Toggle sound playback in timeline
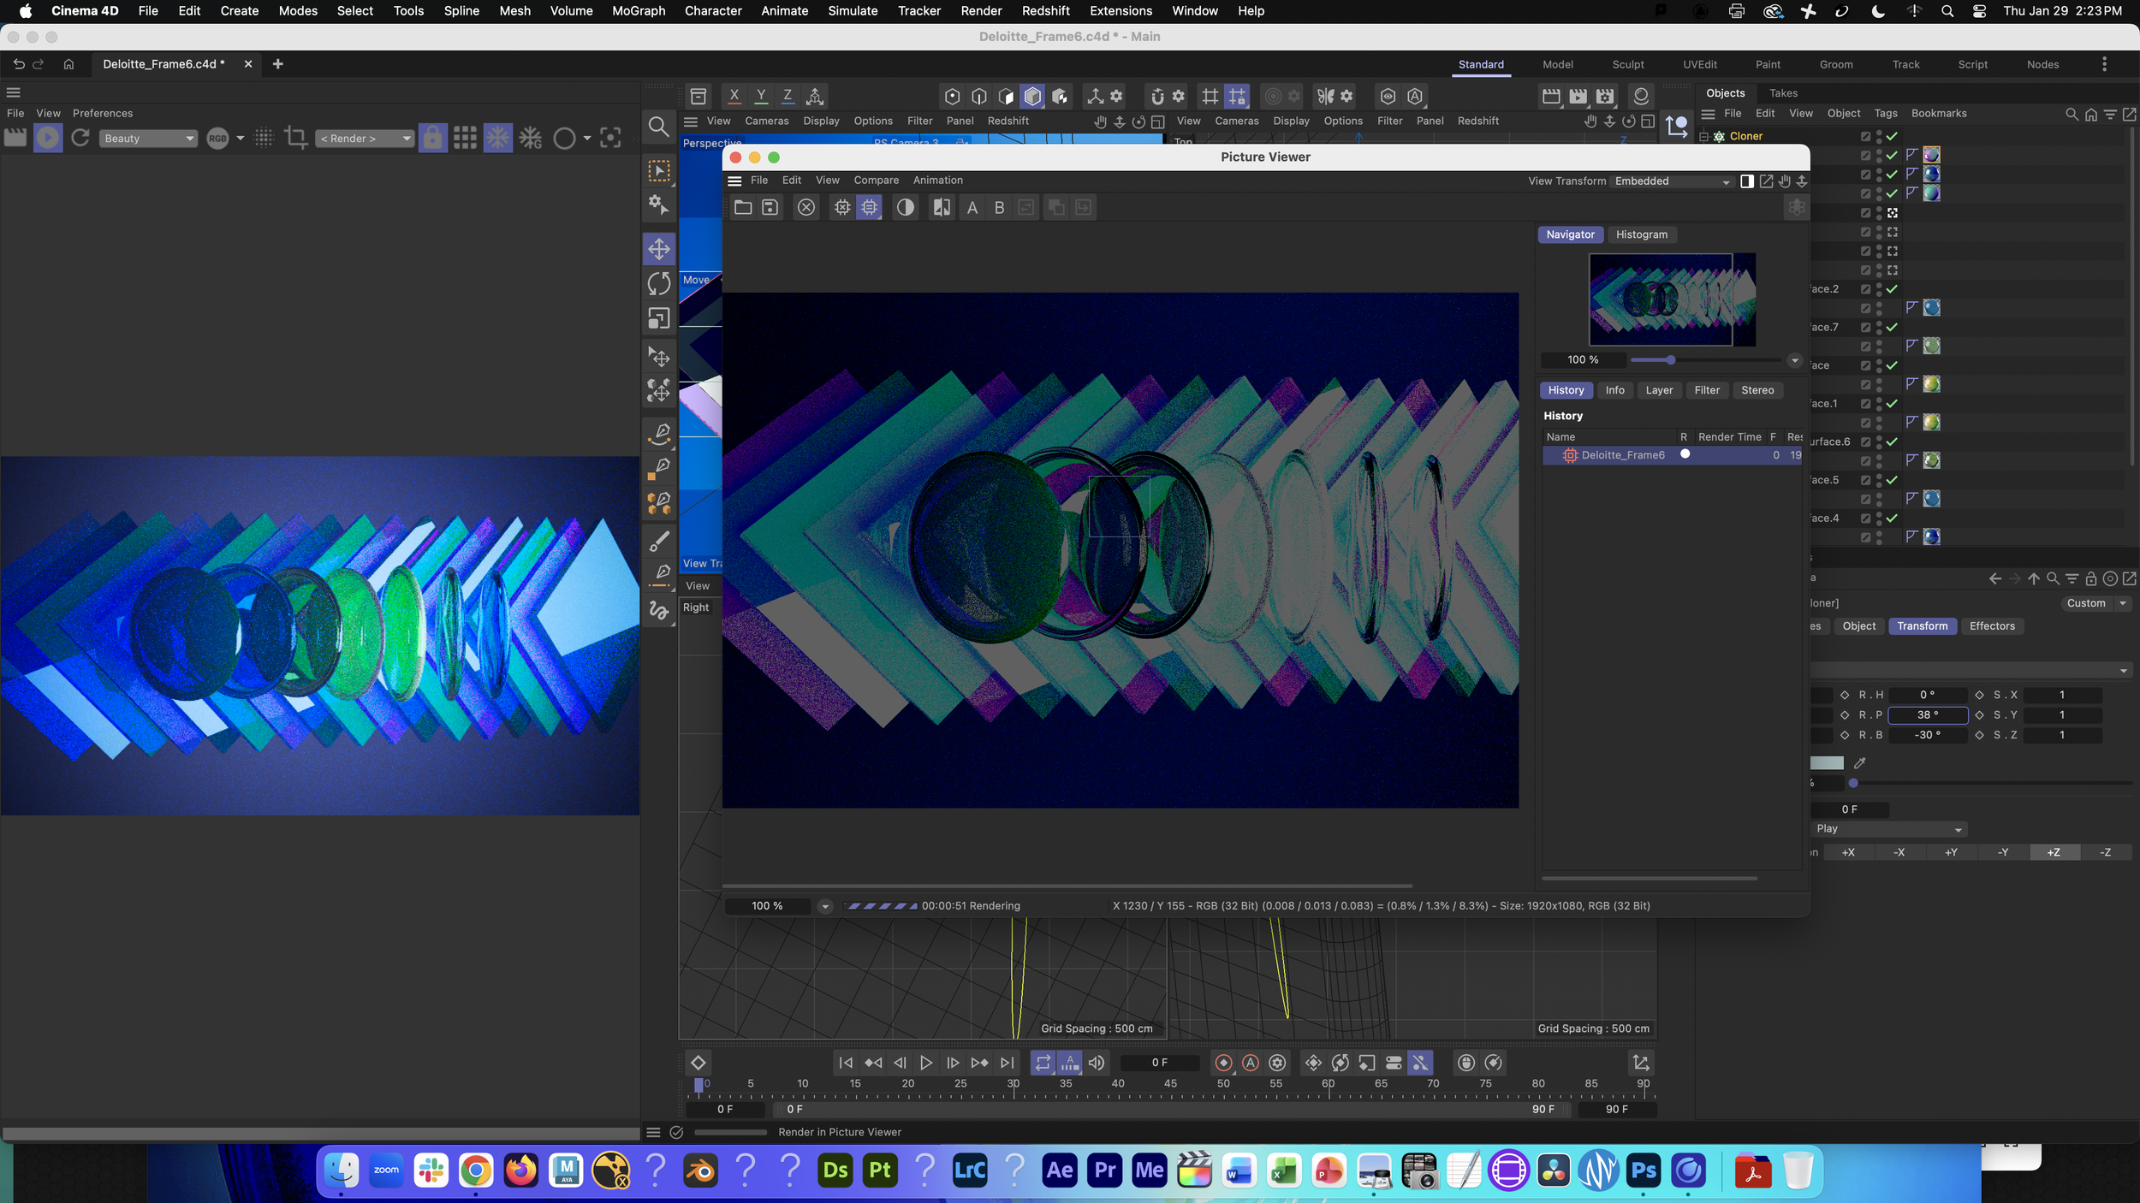Image resolution: width=2140 pixels, height=1203 pixels. point(1097,1063)
